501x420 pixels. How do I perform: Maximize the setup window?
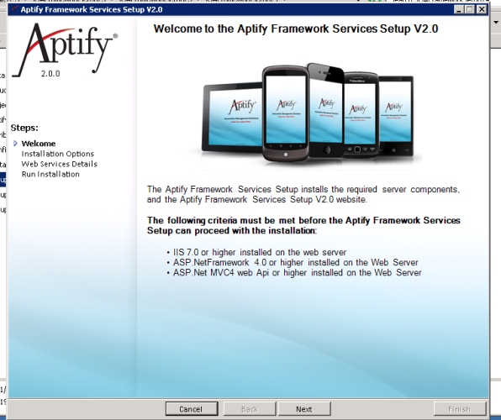(x=470, y=9)
